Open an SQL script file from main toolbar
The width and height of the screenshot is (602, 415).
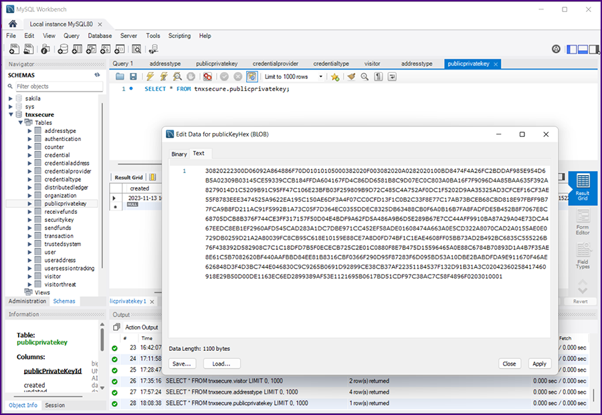(x=28, y=49)
